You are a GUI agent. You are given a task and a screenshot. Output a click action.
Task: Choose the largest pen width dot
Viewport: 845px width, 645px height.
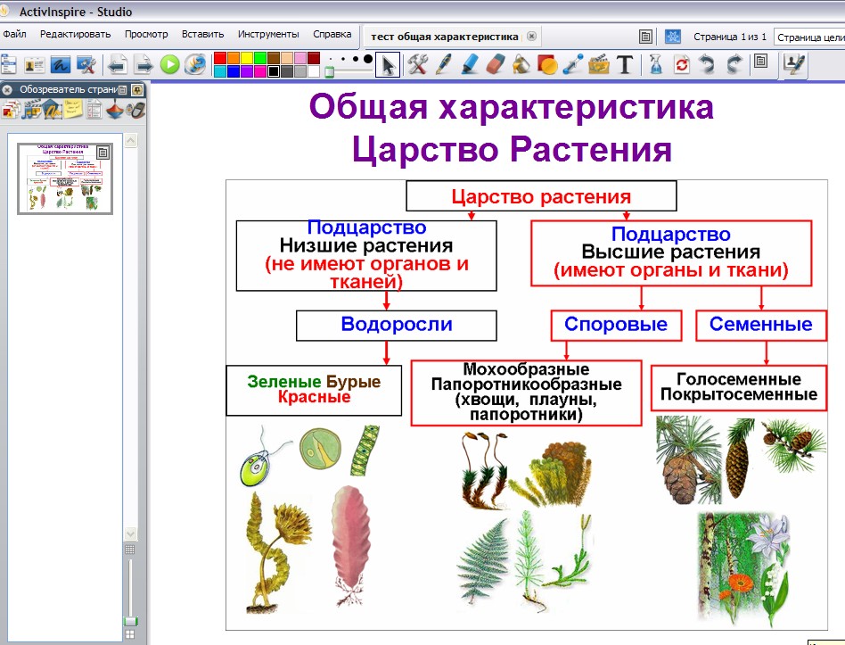(367, 59)
